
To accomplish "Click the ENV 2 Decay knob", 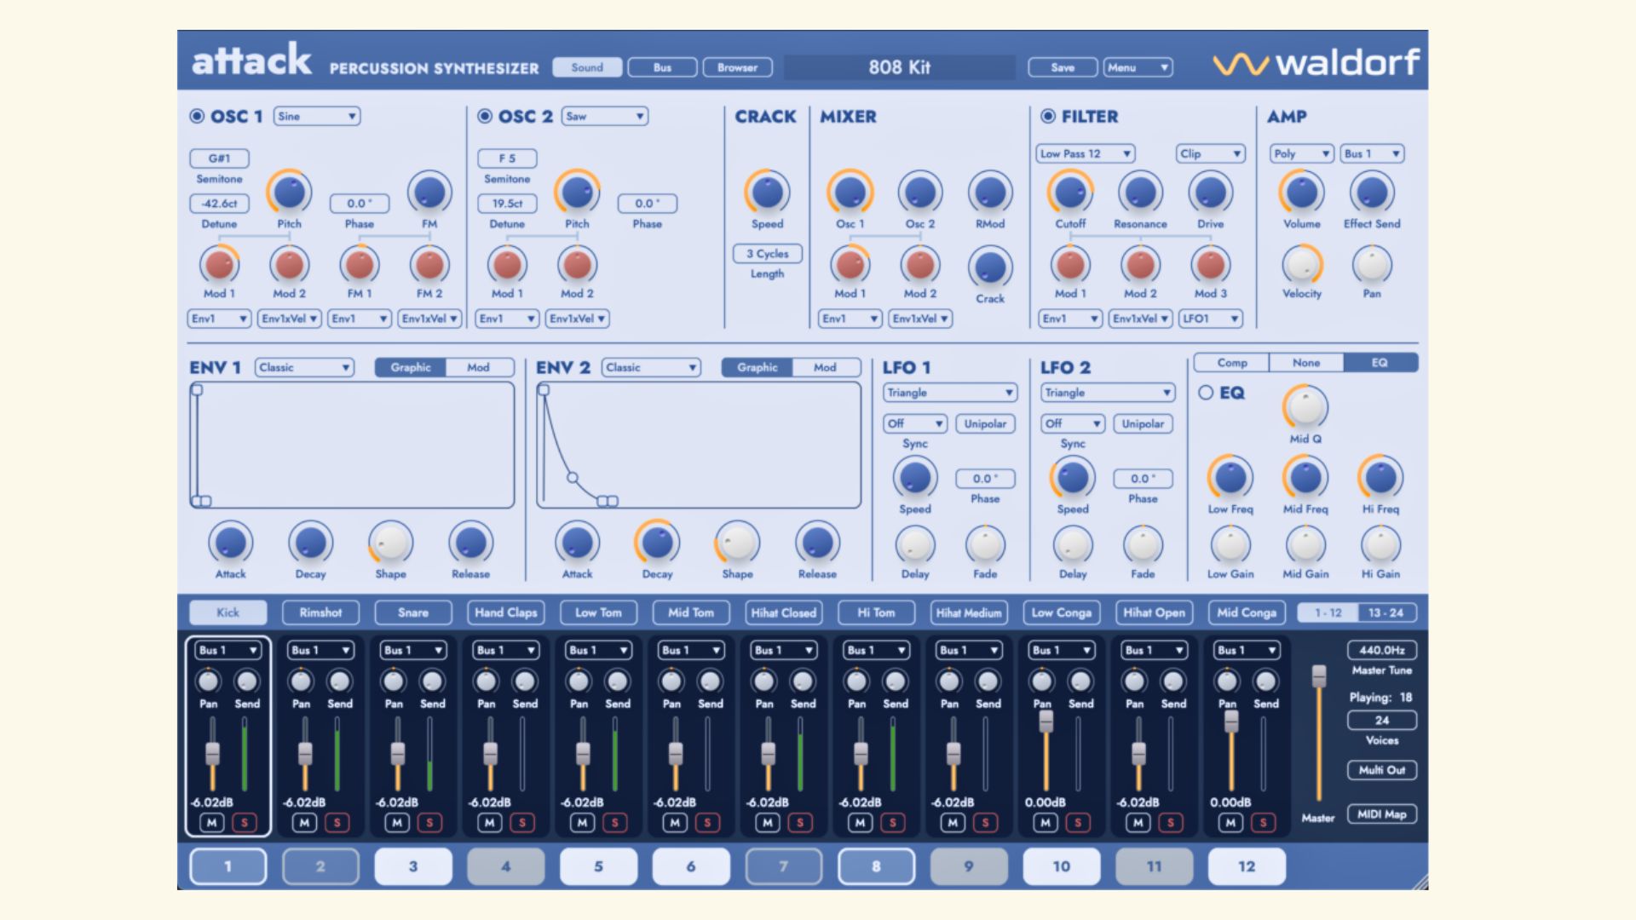I will pyautogui.click(x=657, y=543).
